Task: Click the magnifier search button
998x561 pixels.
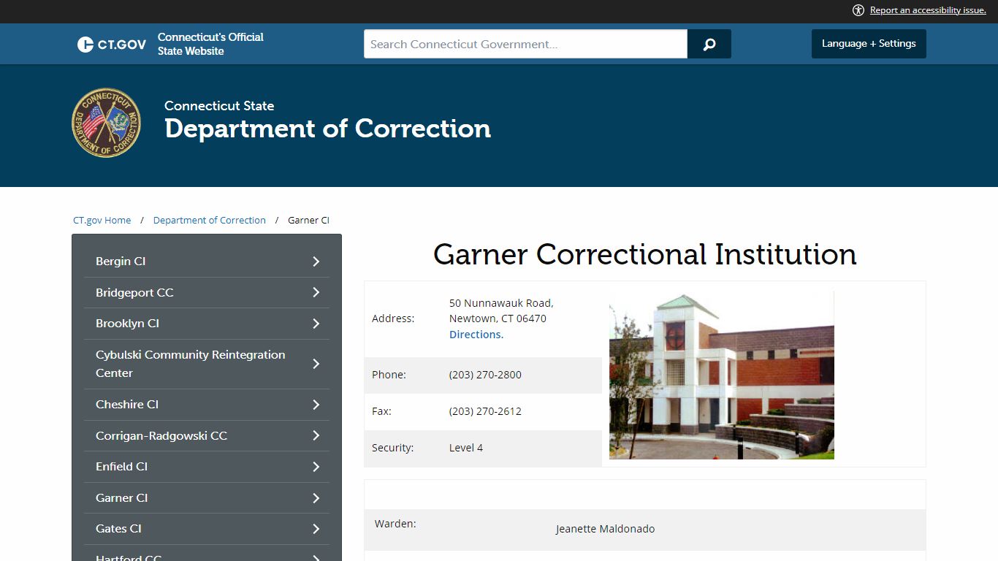Action: pyautogui.click(x=709, y=44)
